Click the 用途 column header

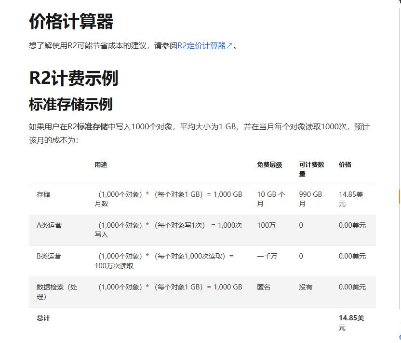coord(101,165)
